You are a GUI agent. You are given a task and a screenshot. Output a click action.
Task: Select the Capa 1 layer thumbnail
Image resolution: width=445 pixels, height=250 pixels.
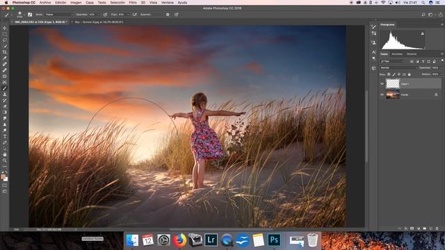click(393, 83)
